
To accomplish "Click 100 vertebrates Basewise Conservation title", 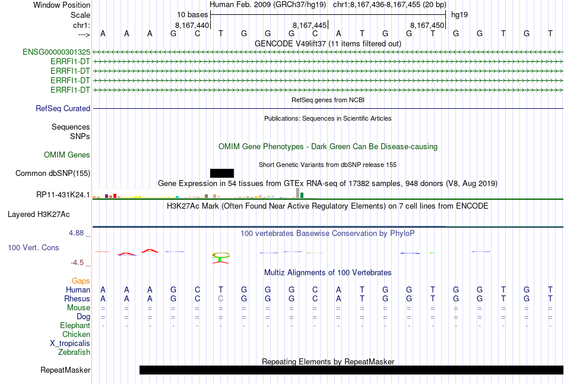I will pos(328,234).
